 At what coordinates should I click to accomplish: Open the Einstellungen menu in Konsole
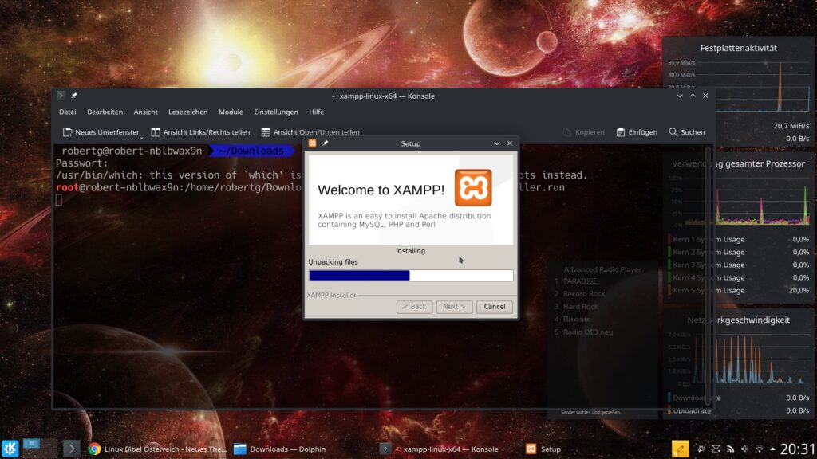click(x=275, y=112)
